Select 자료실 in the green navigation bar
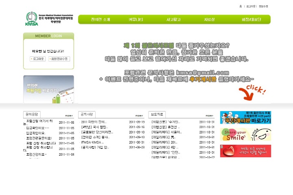This screenshot has height=195, width=293. (210, 19)
